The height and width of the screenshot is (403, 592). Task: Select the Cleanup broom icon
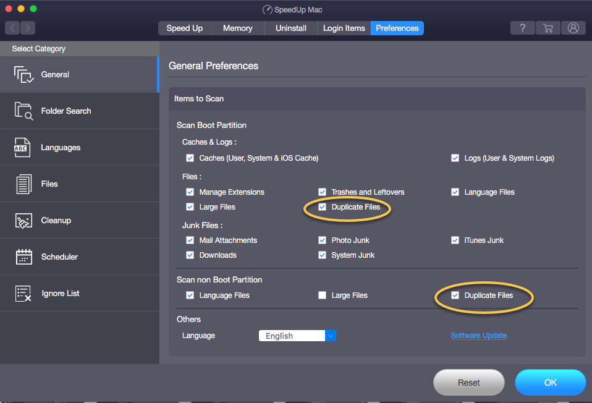click(23, 221)
